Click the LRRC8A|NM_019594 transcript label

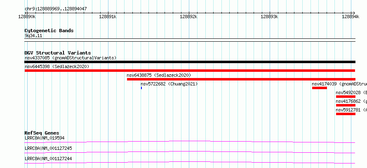tap(45, 138)
